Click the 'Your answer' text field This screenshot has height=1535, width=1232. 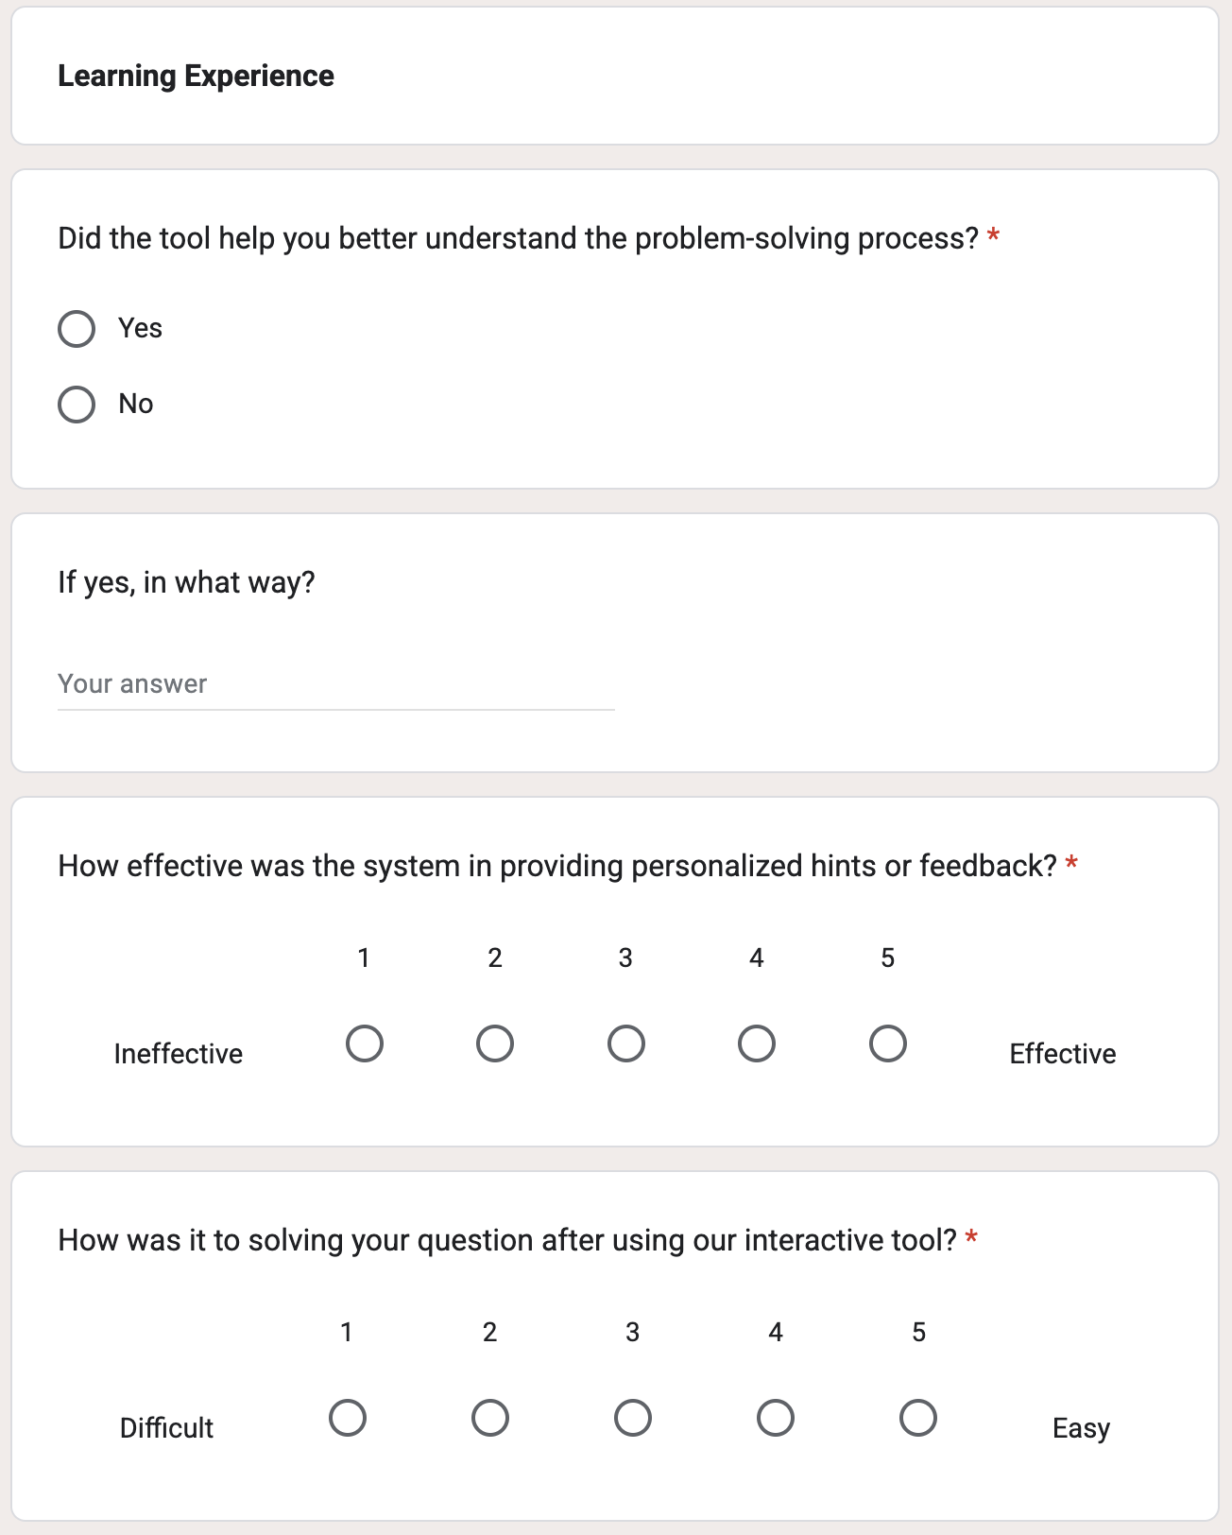pos(336,684)
